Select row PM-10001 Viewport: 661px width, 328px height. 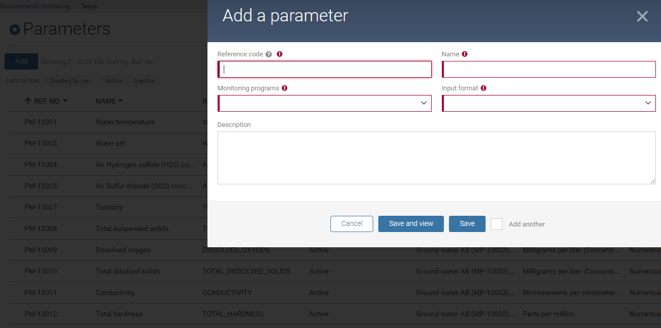[41, 122]
